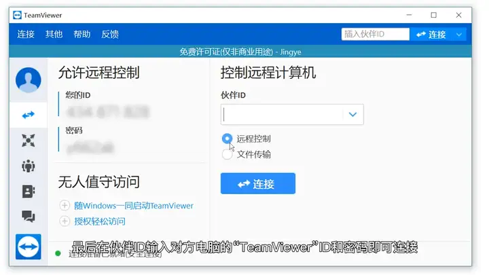Screen dimensions: 489x275
Task: Open the profile avatar in sidebar
Action: tap(29, 80)
